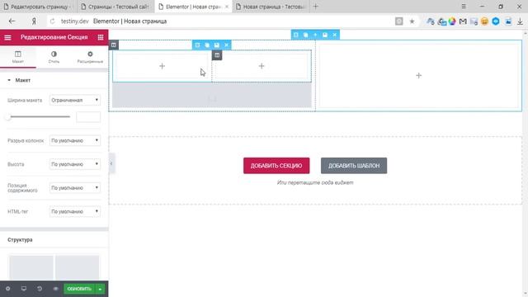Add section via outer toolbar plus
528x297 pixels.
click(x=315, y=35)
